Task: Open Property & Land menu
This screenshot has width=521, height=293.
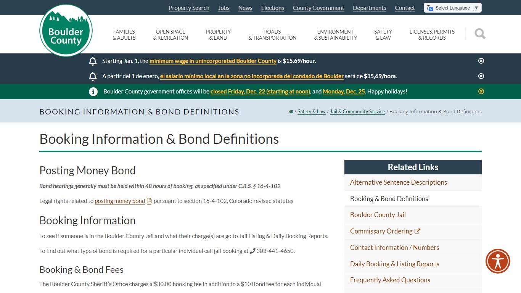Action: (x=218, y=35)
